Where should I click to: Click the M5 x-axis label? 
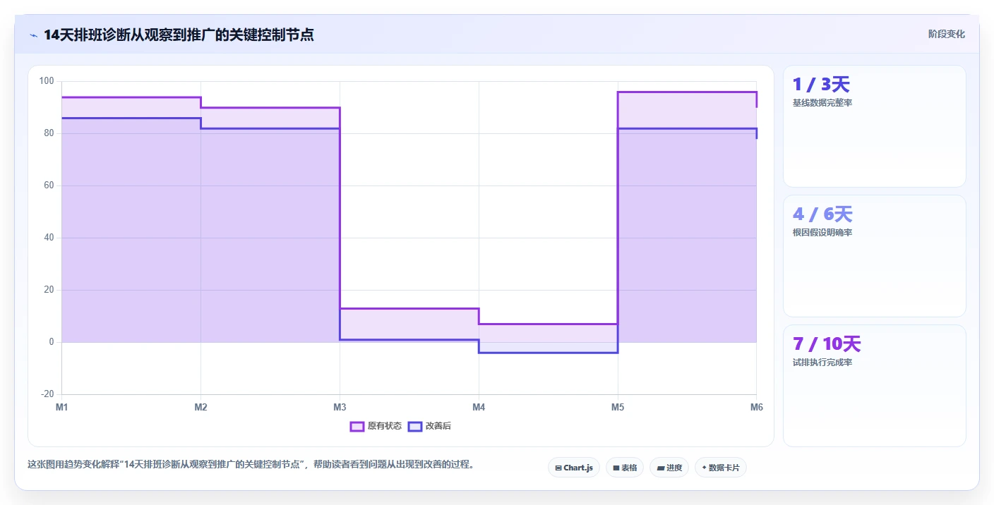pos(618,407)
